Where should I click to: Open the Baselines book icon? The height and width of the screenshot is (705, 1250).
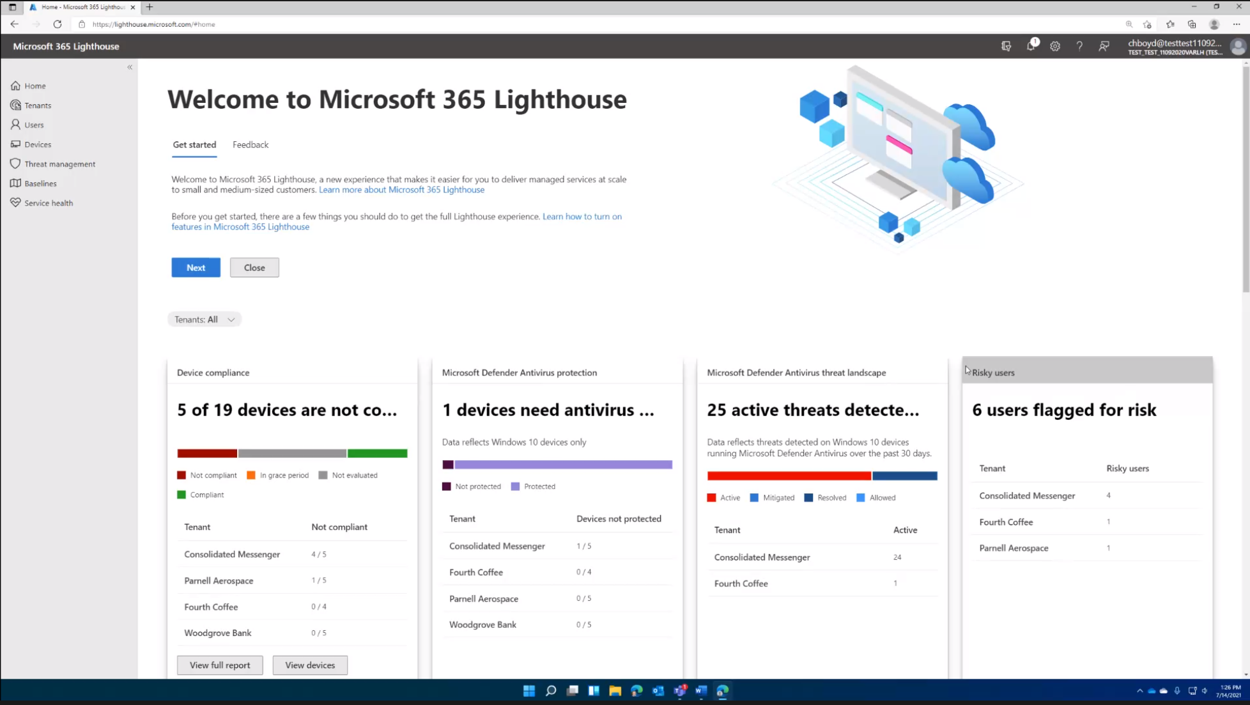(15, 183)
